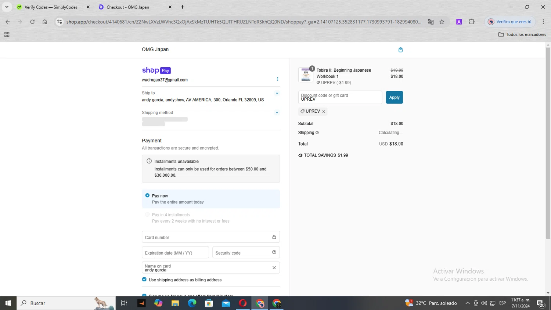This screenshot has width=551, height=310.
Task: Click the OMG Japan store name
Action: (155, 49)
